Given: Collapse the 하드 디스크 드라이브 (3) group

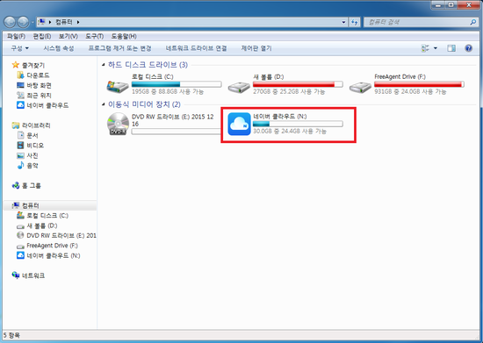Looking at the screenshot, I should (104, 65).
